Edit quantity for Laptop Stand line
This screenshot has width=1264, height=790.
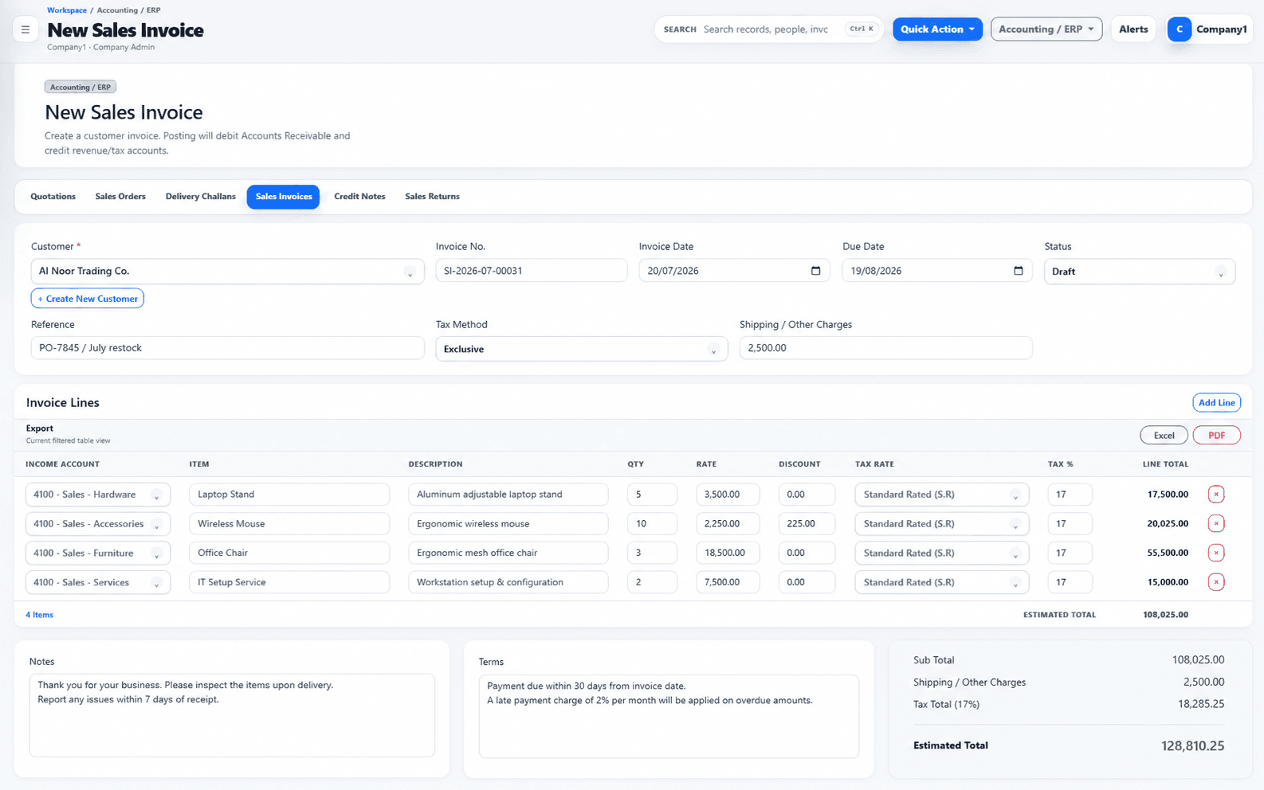pos(652,495)
